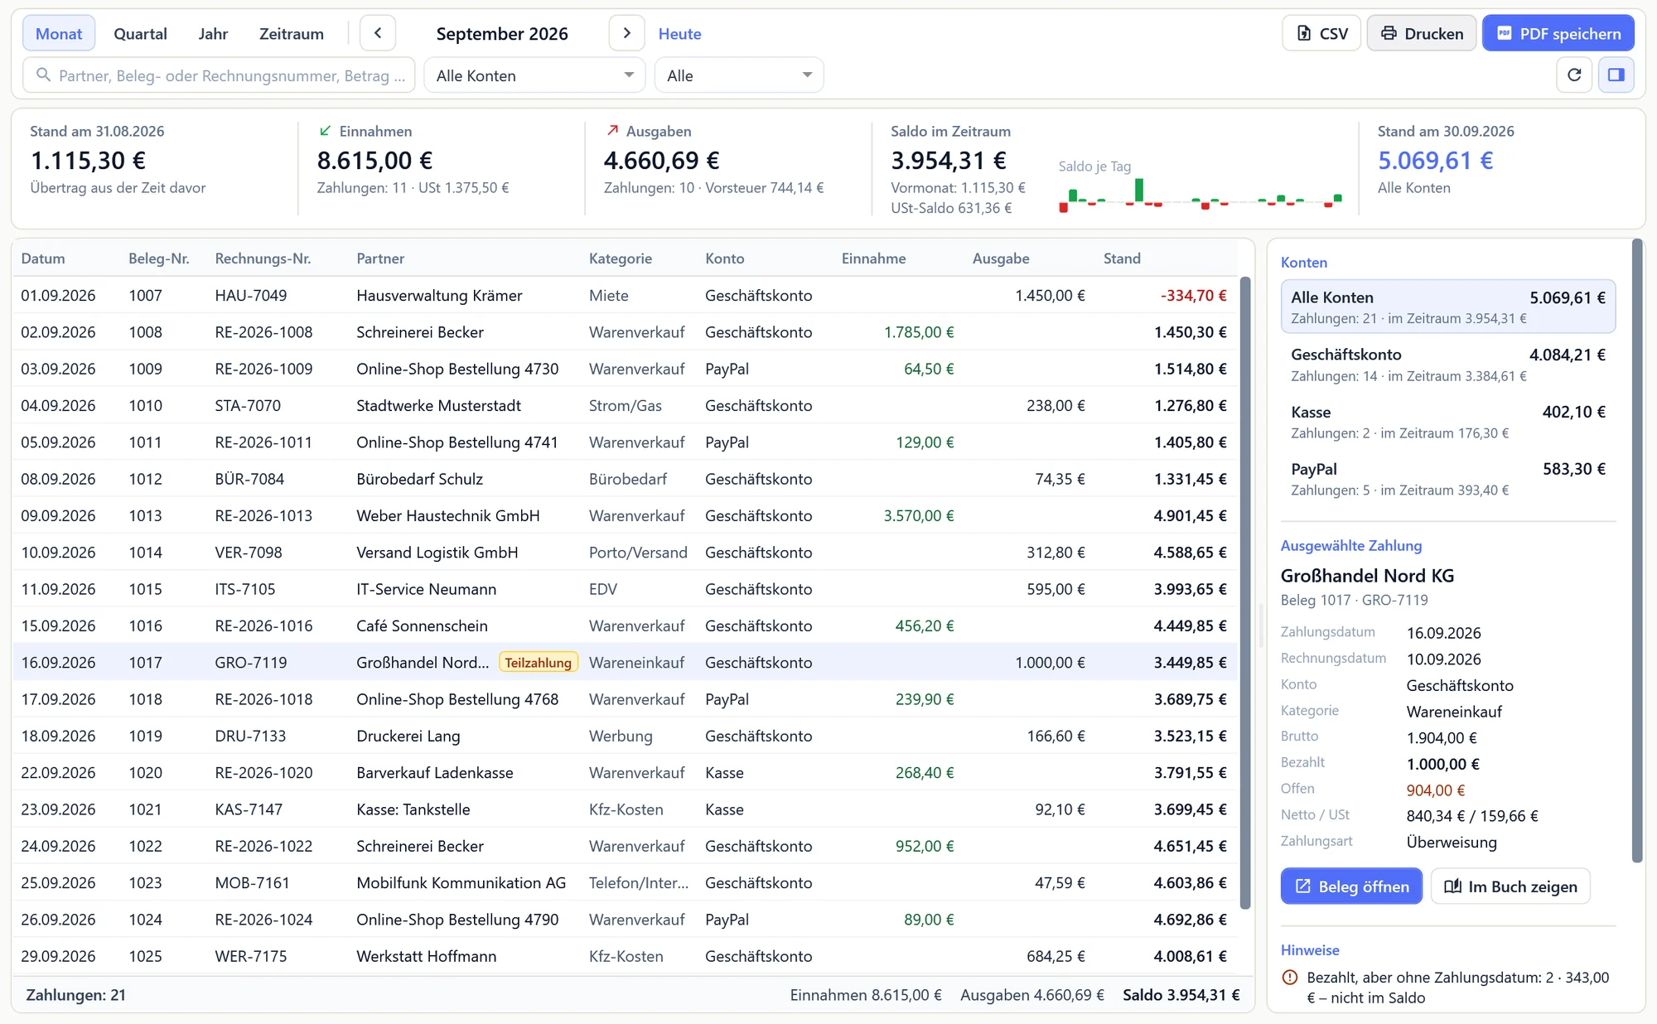
Task: Select the Hausverwaltung Krämer row
Action: [x=626, y=296]
